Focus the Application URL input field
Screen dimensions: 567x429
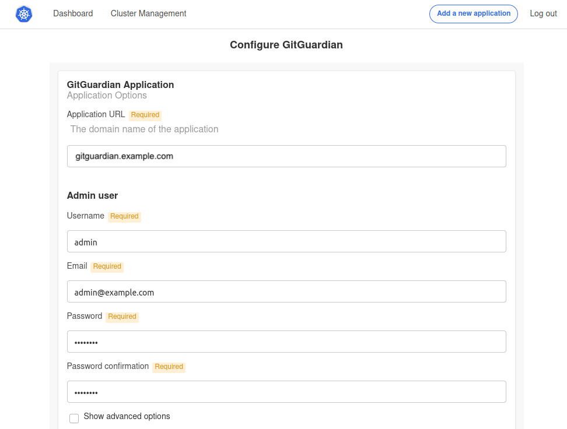[x=286, y=156]
